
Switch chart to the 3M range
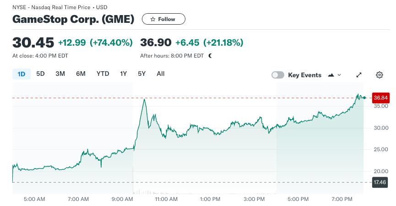[60, 74]
